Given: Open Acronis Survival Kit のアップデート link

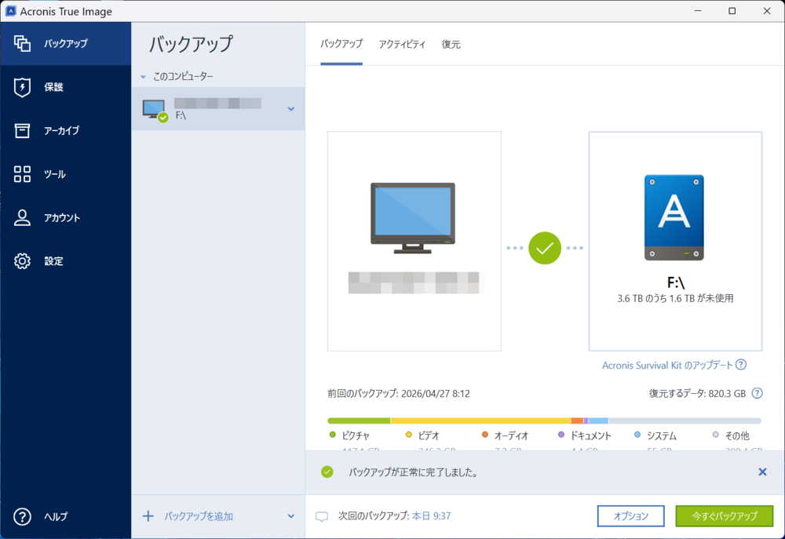Looking at the screenshot, I should (667, 366).
